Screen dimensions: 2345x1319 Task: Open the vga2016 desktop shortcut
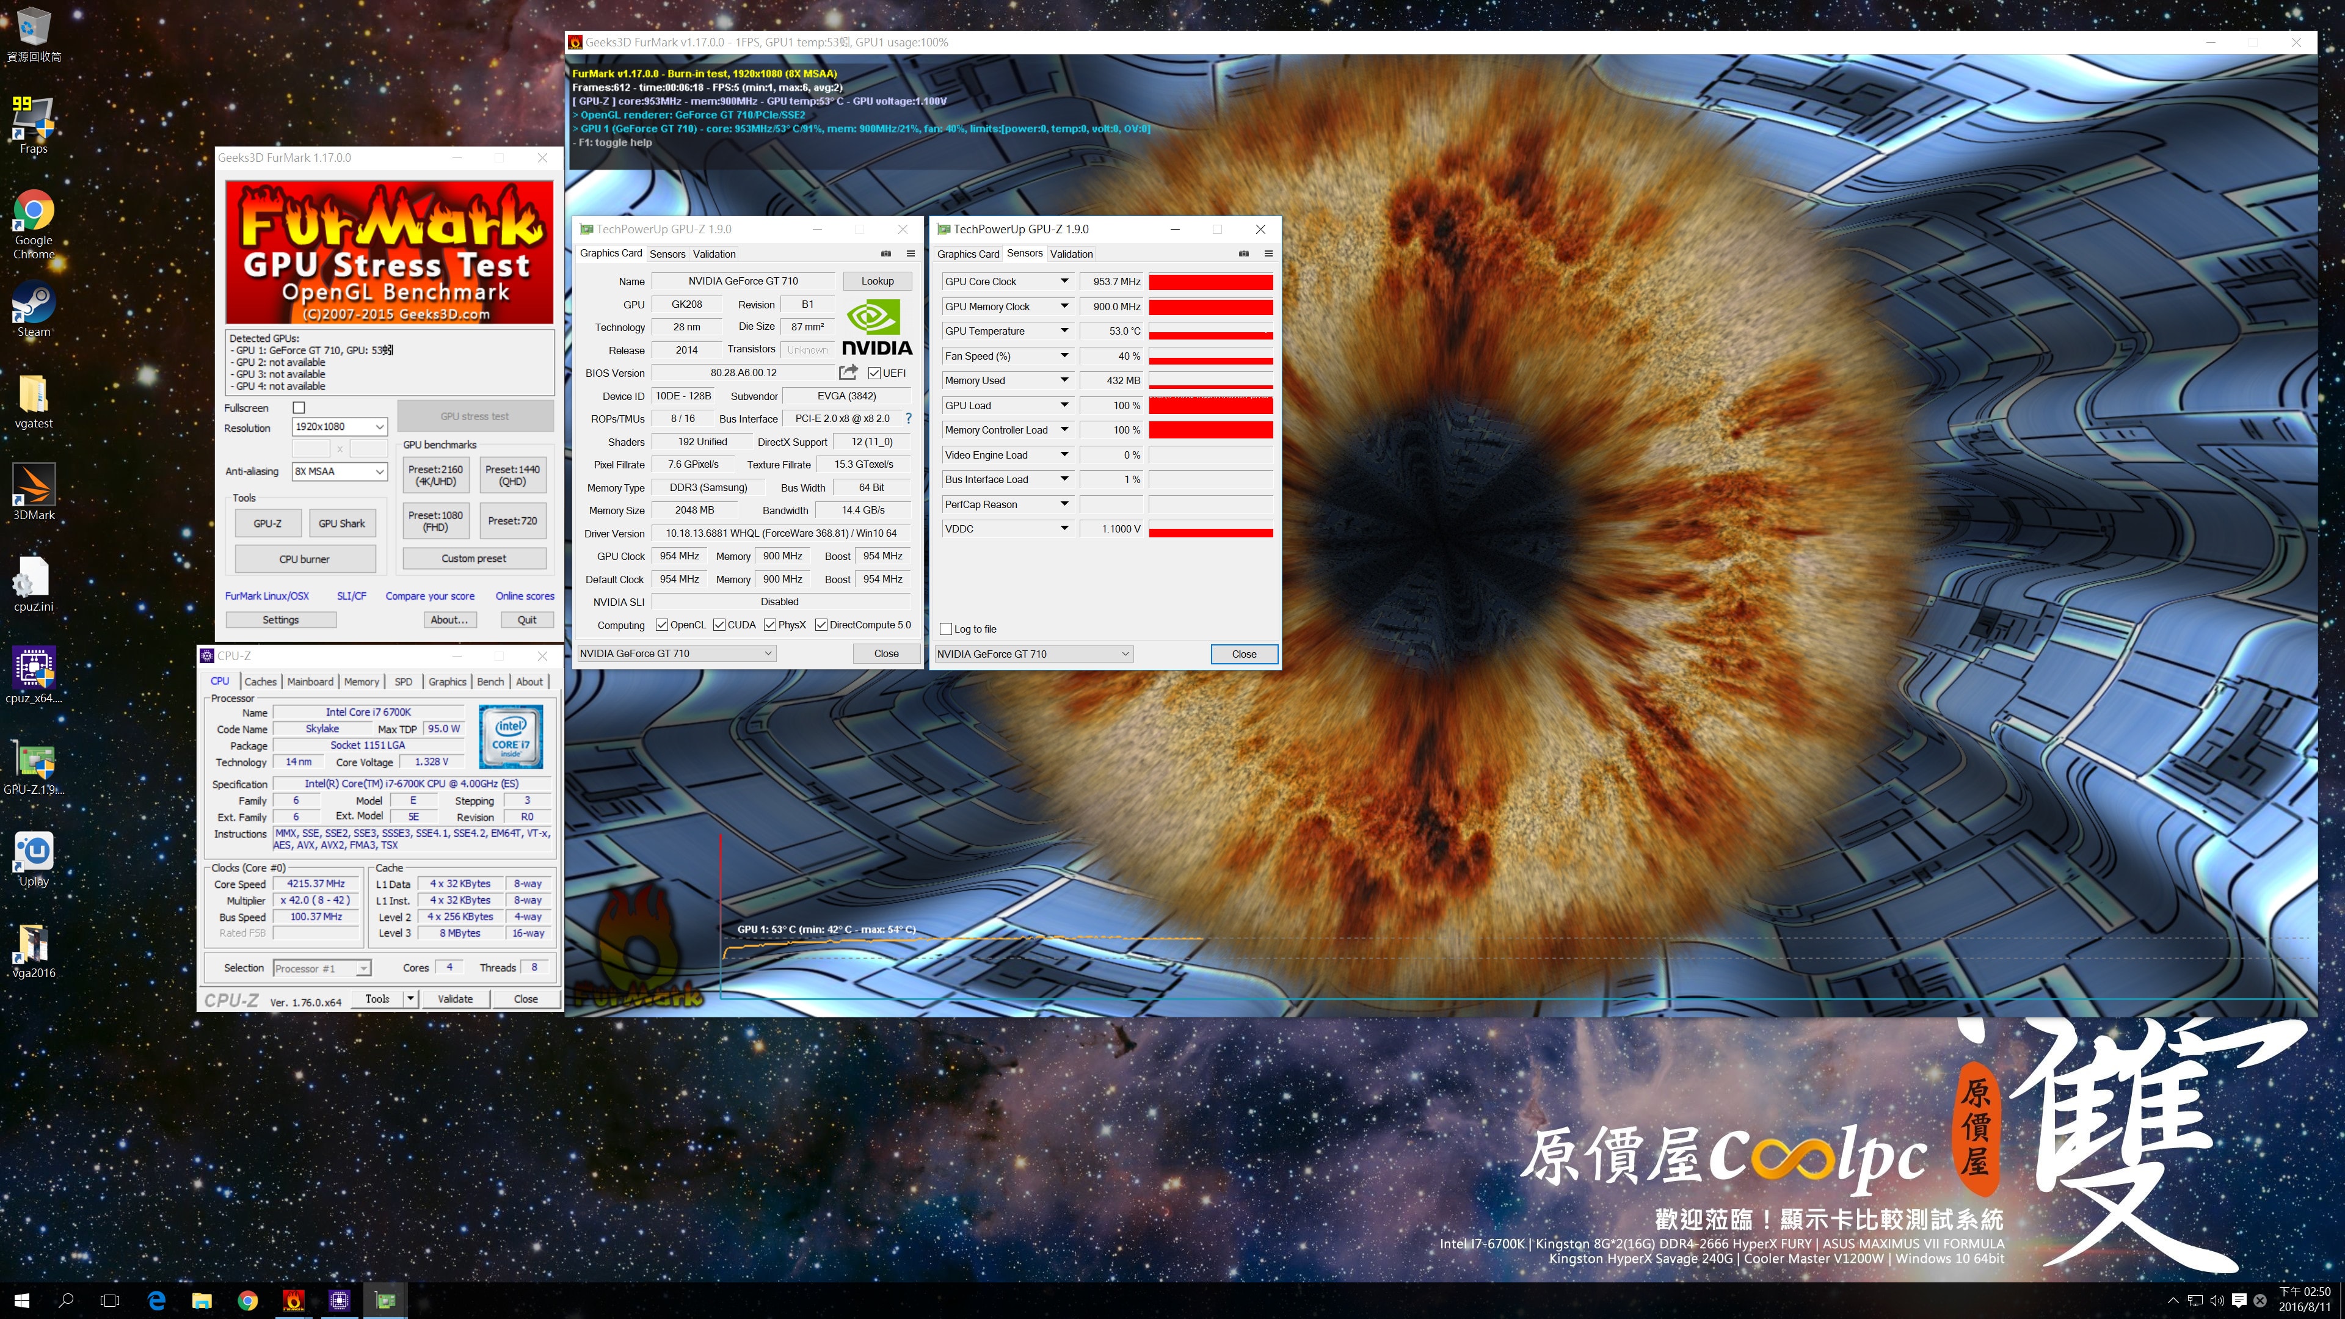[34, 950]
